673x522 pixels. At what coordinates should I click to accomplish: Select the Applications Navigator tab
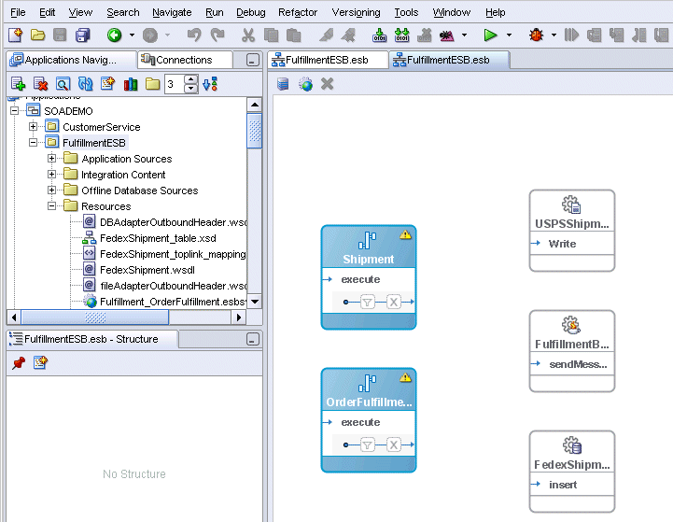click(x=71, y=60)
